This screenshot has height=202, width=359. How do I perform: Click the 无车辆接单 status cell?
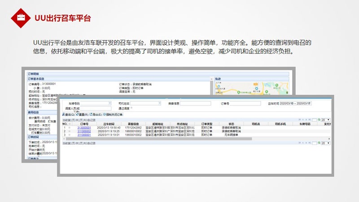231,135
